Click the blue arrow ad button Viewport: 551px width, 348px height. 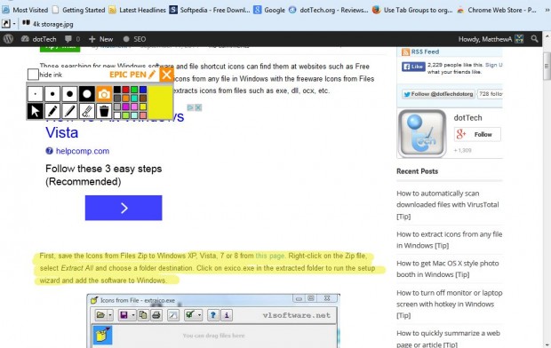(124, 208)
